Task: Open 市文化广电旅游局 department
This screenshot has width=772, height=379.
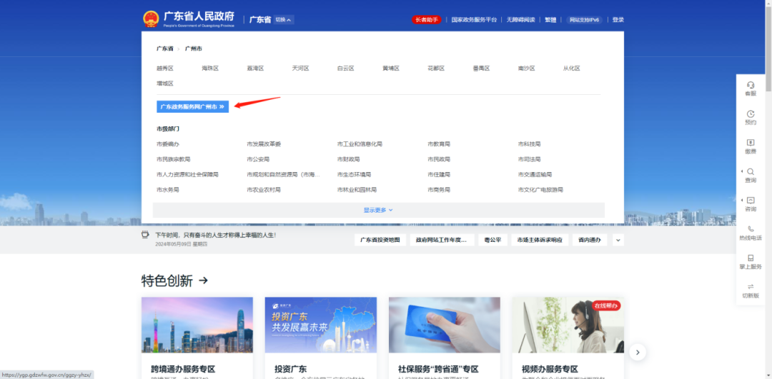Action: [x=540, y=190]
